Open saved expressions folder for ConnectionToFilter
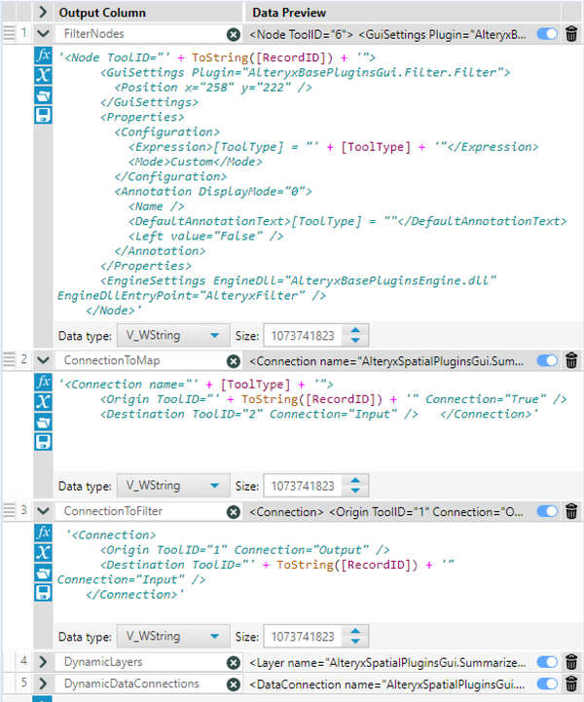This screenshot has width=584, height=702. [x=43, y=573]
